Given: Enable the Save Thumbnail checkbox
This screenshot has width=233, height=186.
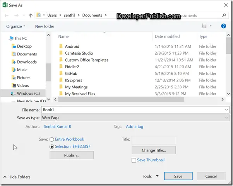Looking at the screenshot, I should click(x=134, y=160).
